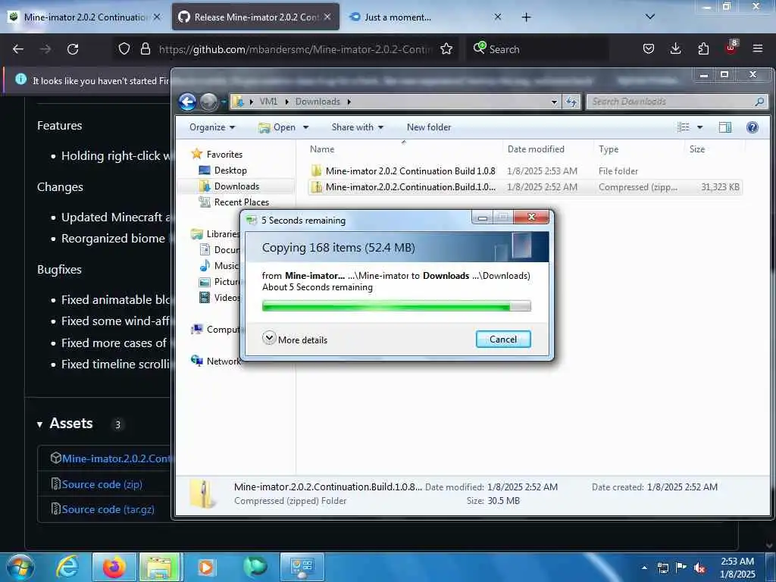Open the Firefox hamburger menu
The height and width of the screenshot is (582, 776).
[x=758, y=49]
